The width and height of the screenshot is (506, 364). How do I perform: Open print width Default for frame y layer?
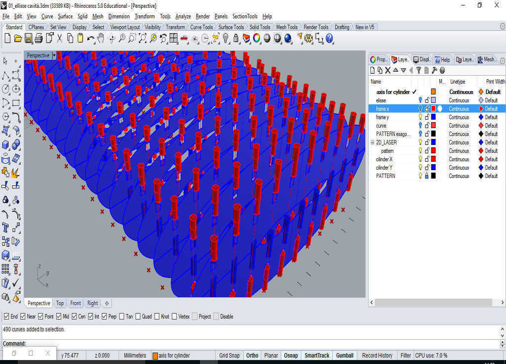pyautogui.click(x=491, y=117)
